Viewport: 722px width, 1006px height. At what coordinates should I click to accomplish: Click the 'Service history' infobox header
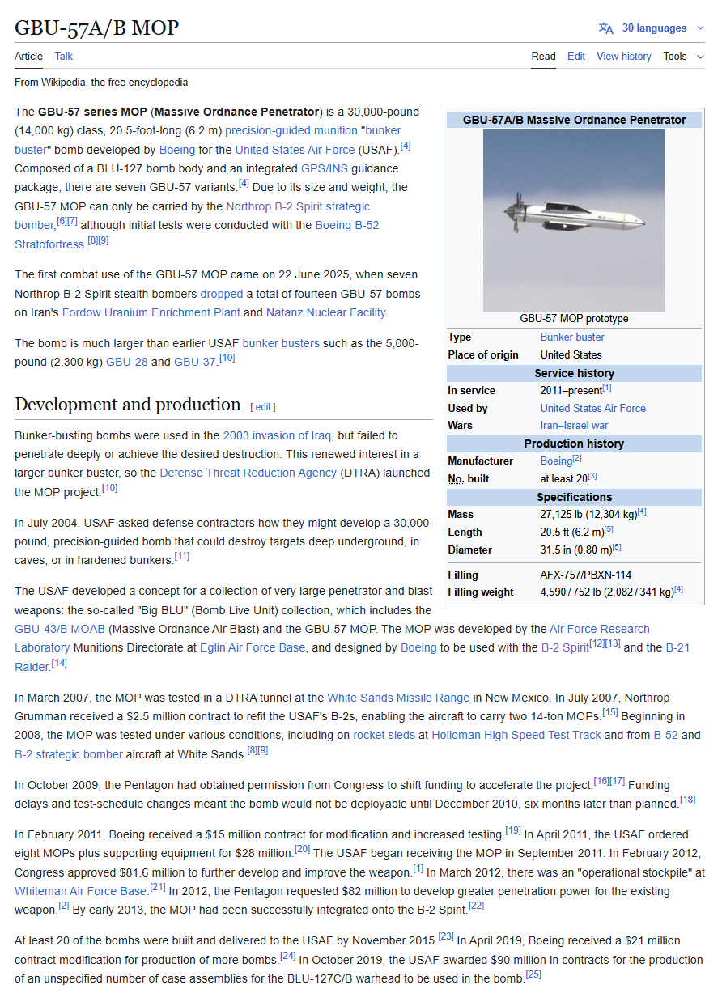tap(574, 373)
